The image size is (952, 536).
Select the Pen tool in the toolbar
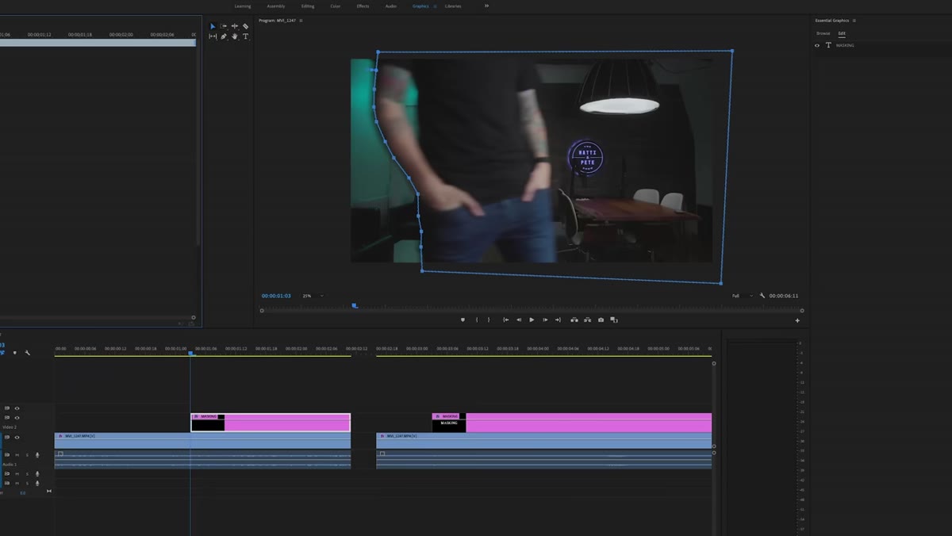pos(224,36)
